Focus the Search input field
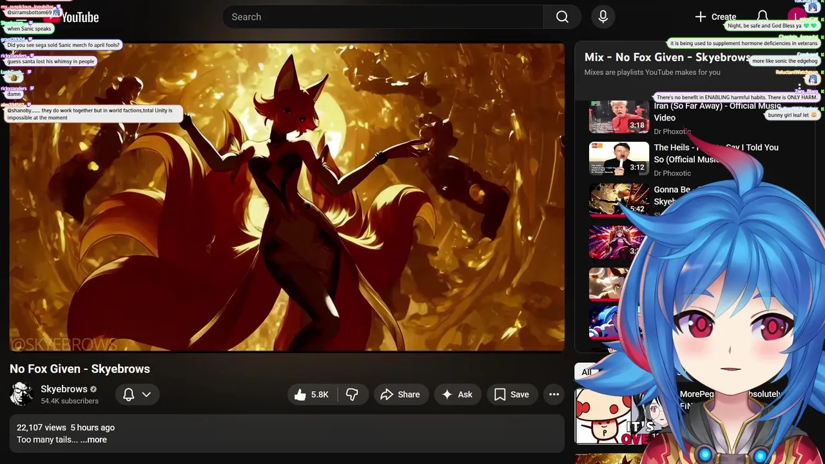825x464 pixels. click(383, 17)
